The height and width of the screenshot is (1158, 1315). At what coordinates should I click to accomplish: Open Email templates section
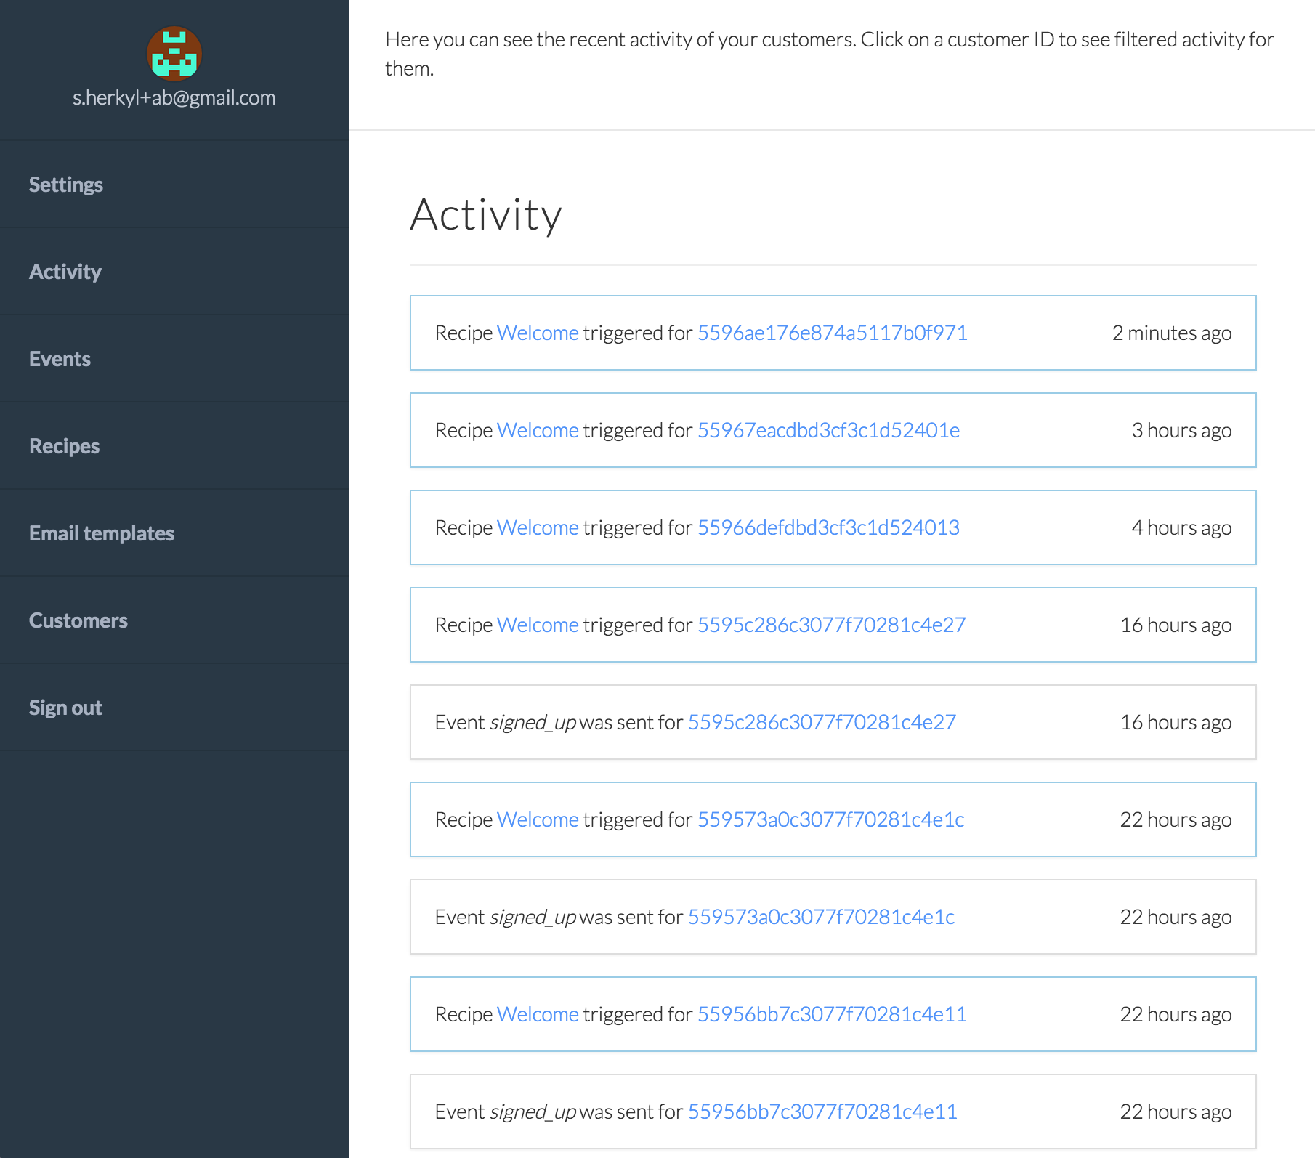102,533
